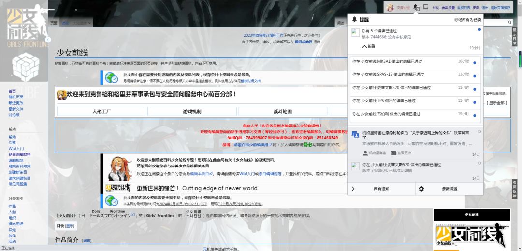Open 沙盒 in the sidebar help section
Screen dimensions: 522x251
tap(12, 142)
